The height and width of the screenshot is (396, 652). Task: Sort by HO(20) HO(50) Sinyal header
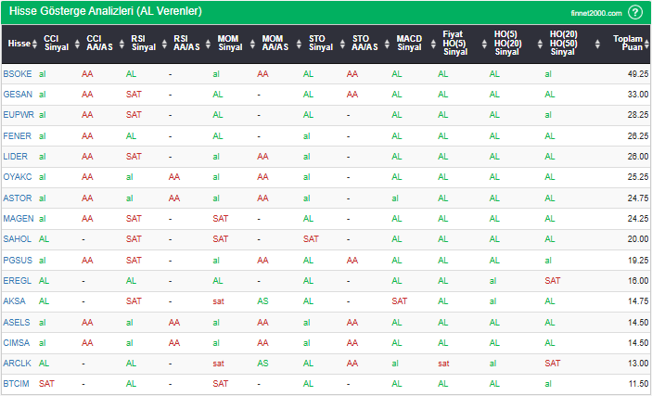coord(563,43)
